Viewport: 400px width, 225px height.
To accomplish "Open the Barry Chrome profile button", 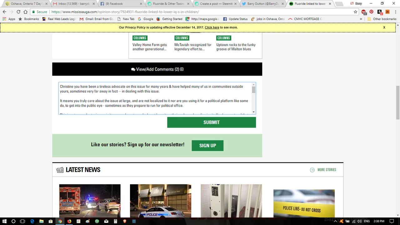I will (356, 3).
